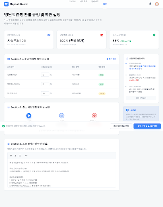Click the red highlighted text in second history entry

pyautogui.click(x=134, y=80)
